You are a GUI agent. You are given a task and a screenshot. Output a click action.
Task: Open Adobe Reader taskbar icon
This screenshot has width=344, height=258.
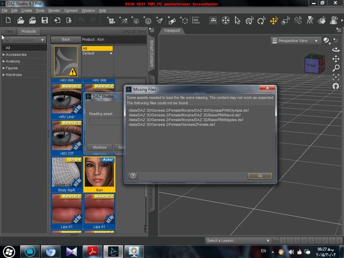pos(92,252)
